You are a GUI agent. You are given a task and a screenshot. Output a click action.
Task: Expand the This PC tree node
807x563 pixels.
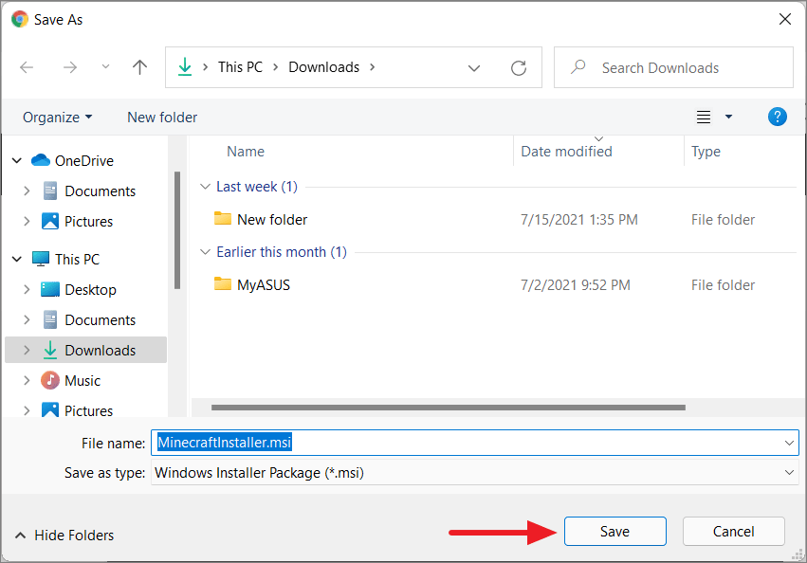point(16,259)
